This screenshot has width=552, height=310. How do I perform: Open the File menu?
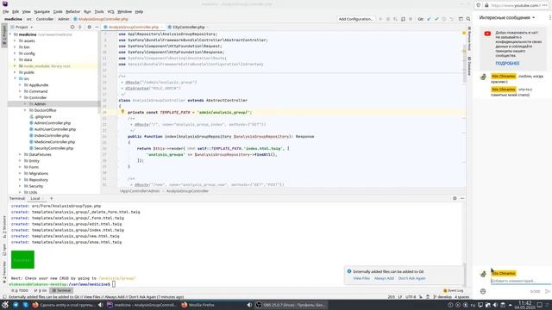[6, 11]
